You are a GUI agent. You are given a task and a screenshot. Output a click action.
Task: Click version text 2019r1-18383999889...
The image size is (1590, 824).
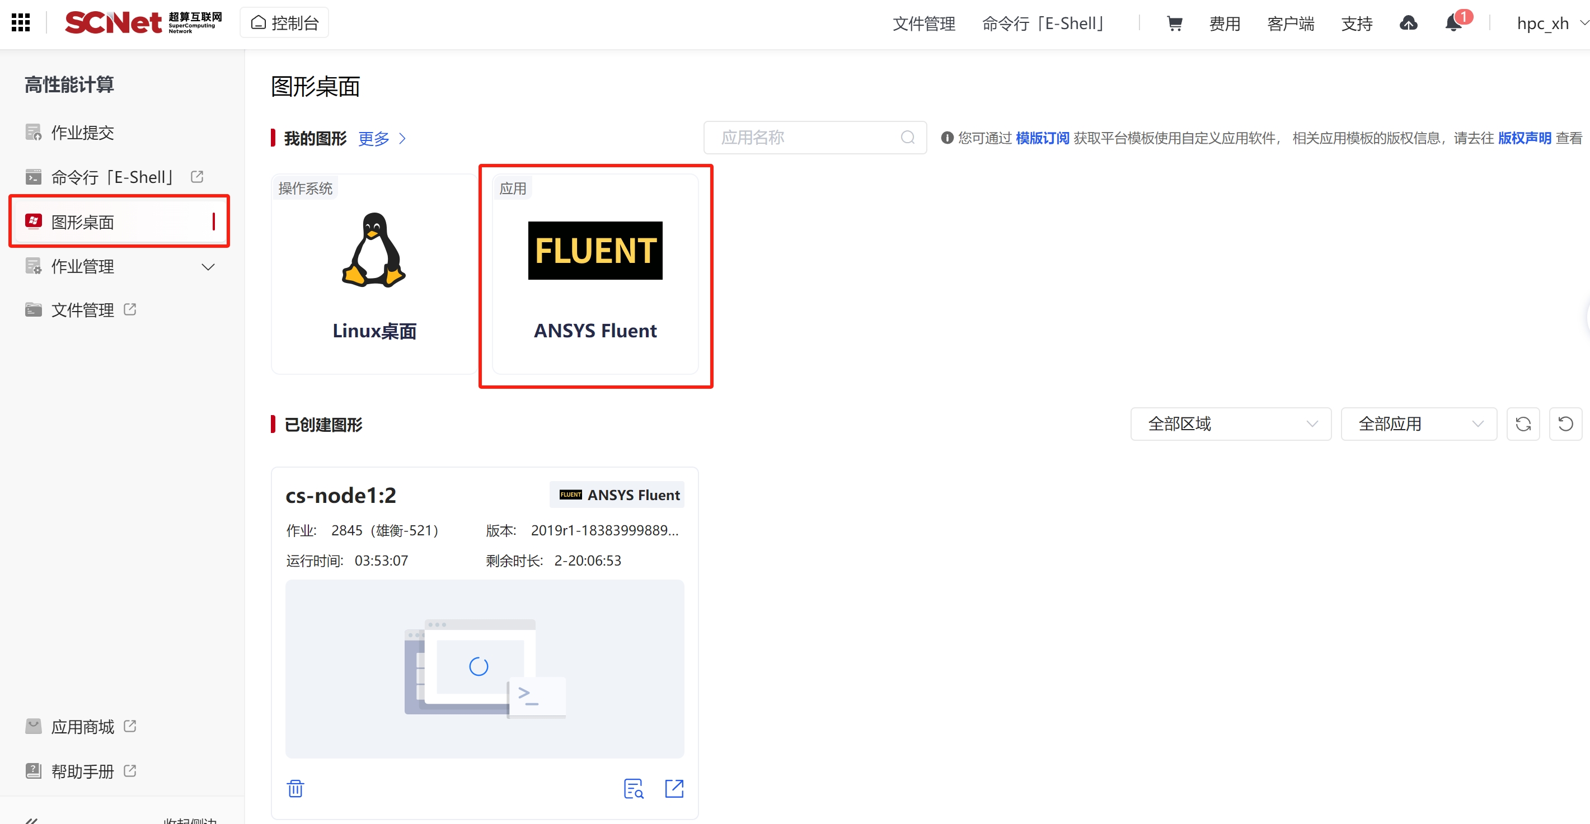(604, 530)
